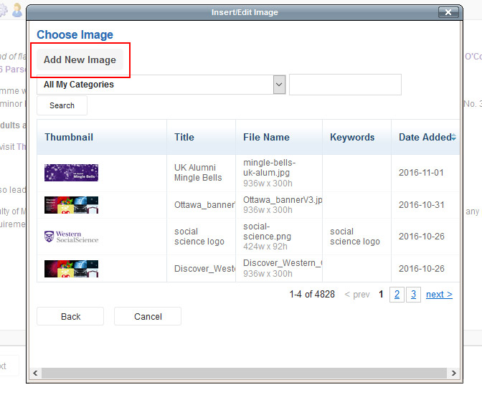This screenshot has width=482, height=395.
Task: Pick the Discover Western banner thumbnail
Action: 71,269
